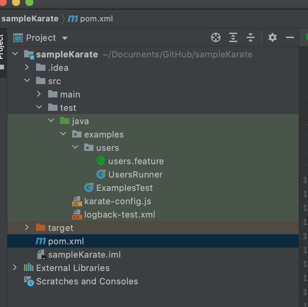This screenshot has height=307, width=308.
Task: Click the Select Opened File crosshair icon
Action: 216,37
